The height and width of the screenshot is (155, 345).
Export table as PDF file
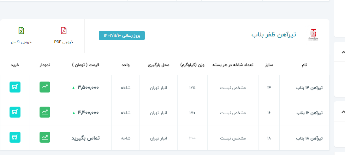[64, 36]
